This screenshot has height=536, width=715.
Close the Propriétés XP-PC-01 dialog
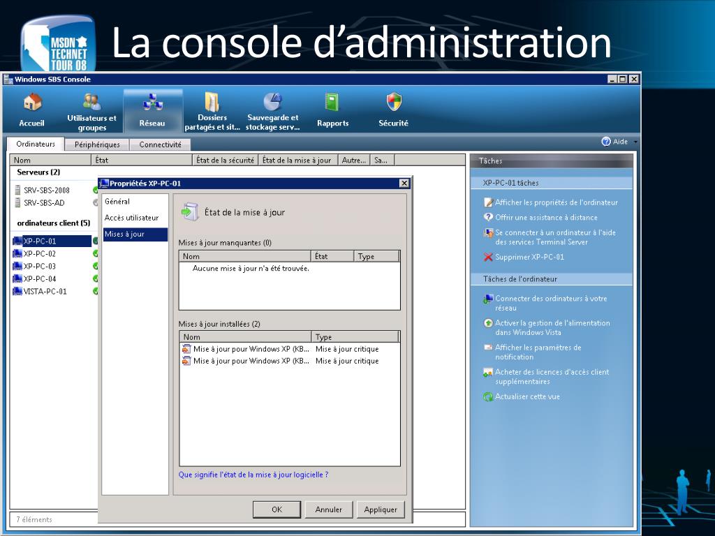pos(404,184)
